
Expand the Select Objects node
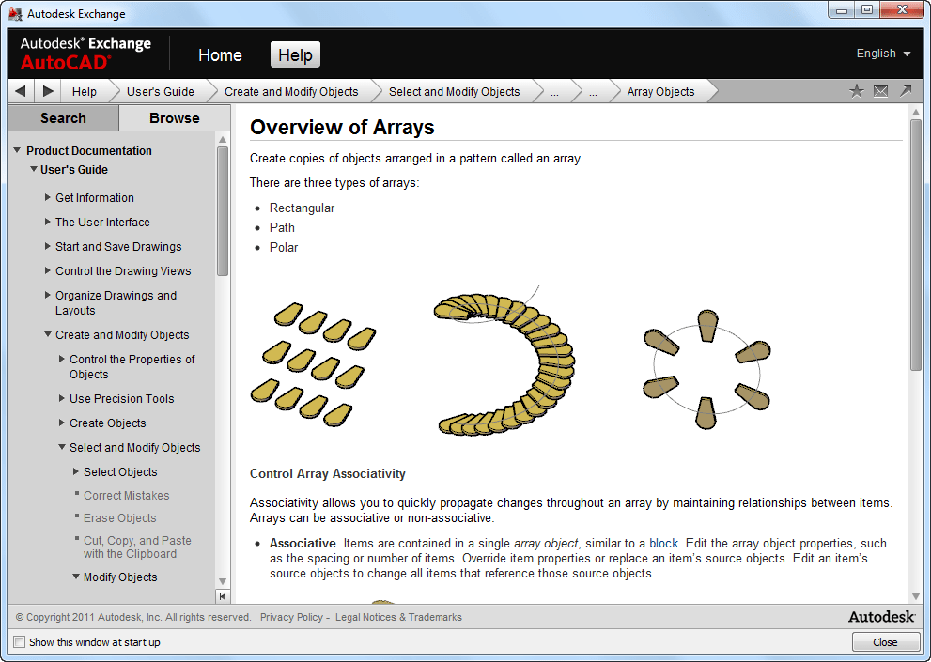click(x=76, y=470)
